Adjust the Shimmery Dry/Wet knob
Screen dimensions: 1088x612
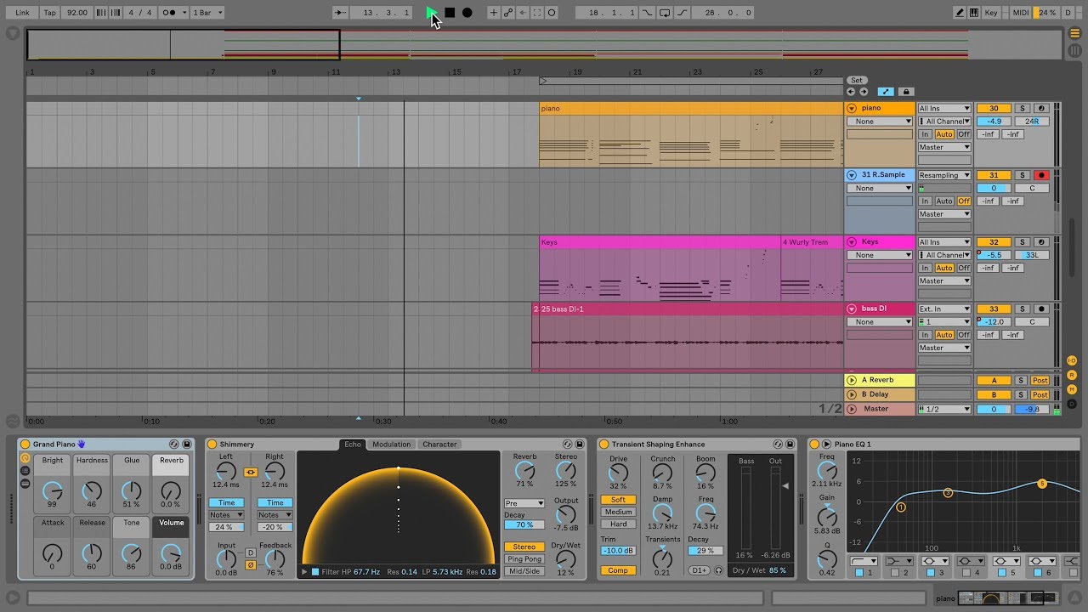pyautogui.click(x=565, y=558)
